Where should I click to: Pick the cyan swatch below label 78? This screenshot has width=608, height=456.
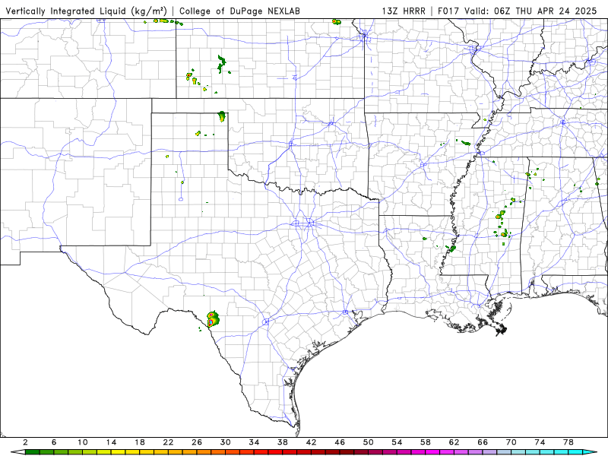(575, 452)
